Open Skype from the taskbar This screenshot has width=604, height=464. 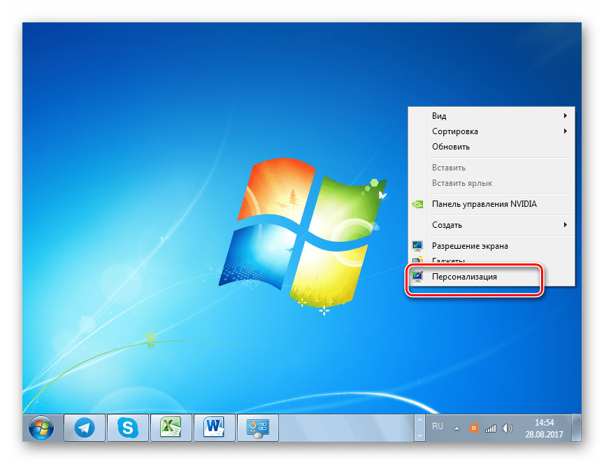[127, 427]
